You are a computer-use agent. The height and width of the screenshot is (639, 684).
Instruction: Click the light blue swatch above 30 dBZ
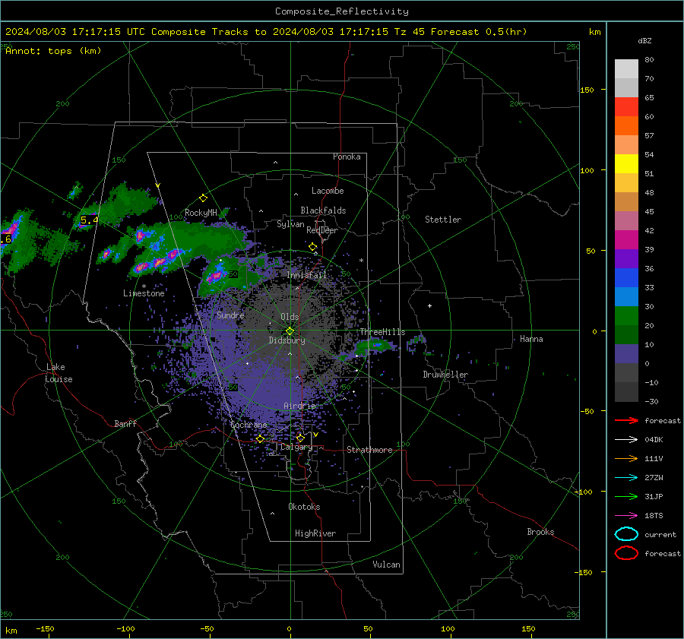coord(626,296)
